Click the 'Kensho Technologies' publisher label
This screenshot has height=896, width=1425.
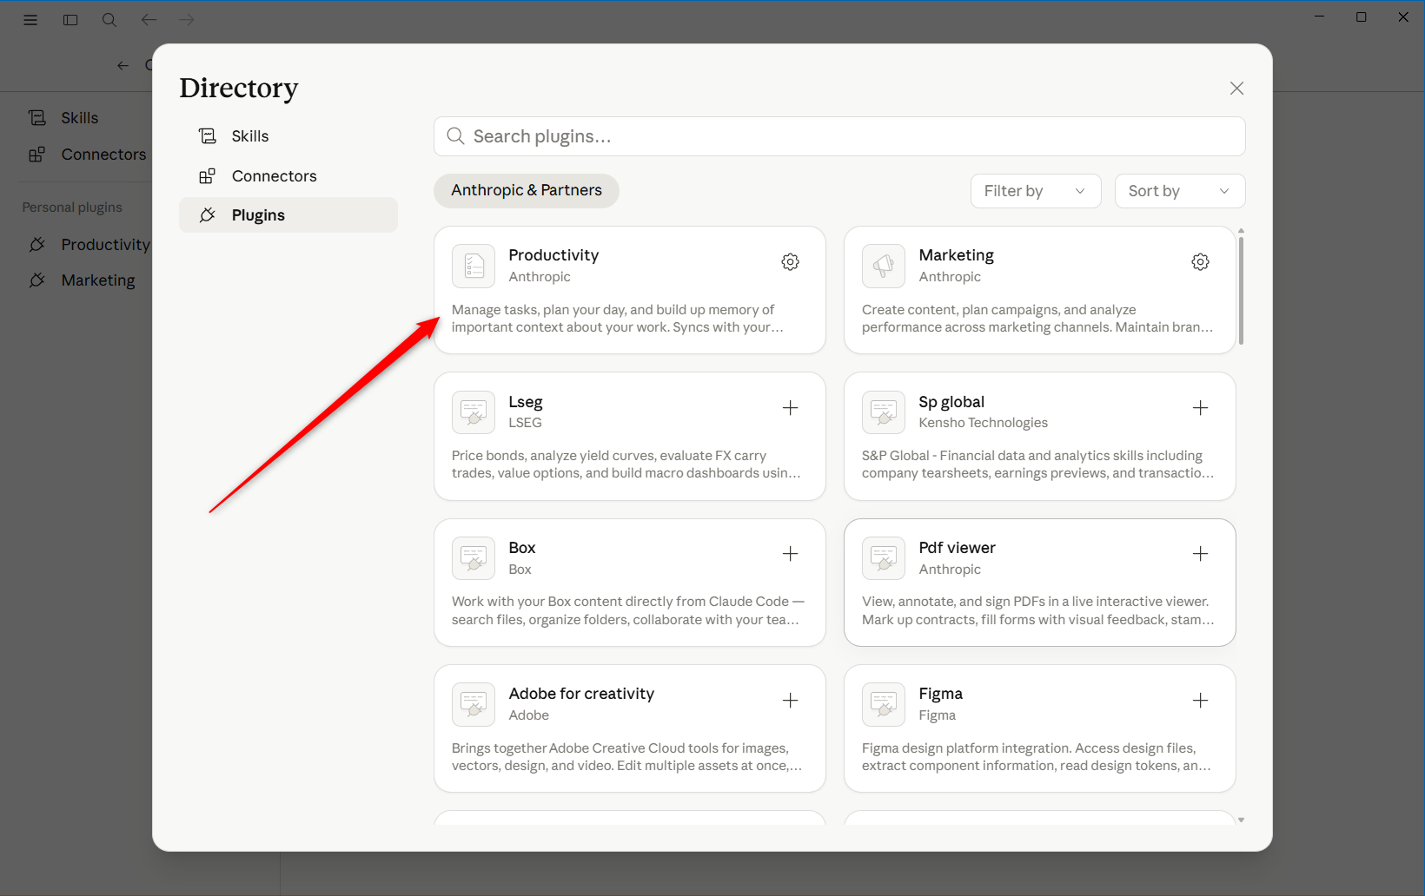pos(983,423)
